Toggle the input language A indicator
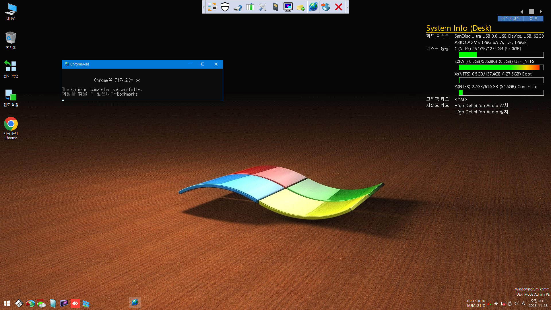551x310 pixels. 523,303
